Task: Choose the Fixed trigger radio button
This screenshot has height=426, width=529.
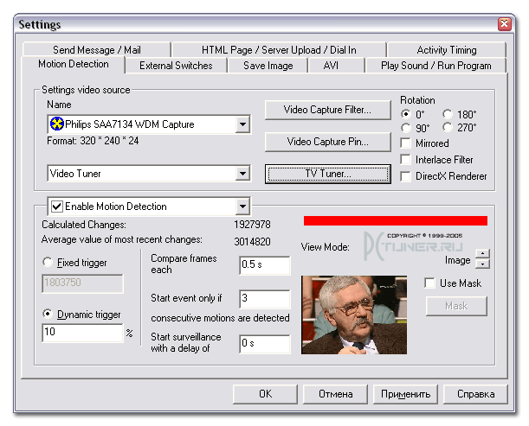Action: 48,263
